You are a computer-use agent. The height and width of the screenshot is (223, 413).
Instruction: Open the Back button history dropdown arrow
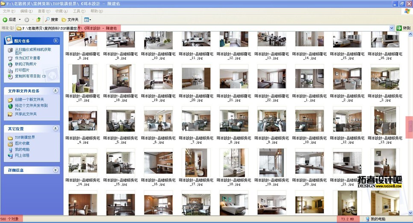point(20,20)
